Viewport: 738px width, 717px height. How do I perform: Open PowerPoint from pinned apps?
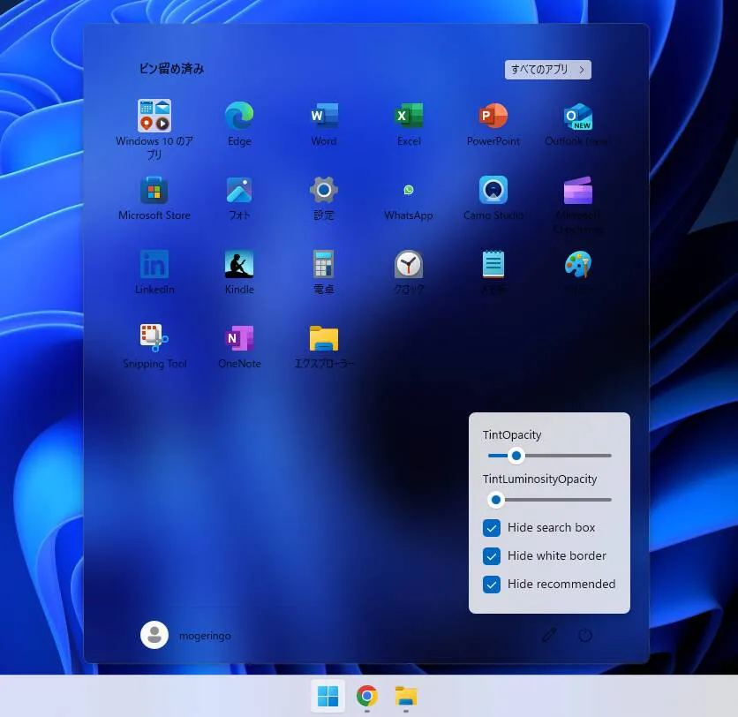pos(493,124)
